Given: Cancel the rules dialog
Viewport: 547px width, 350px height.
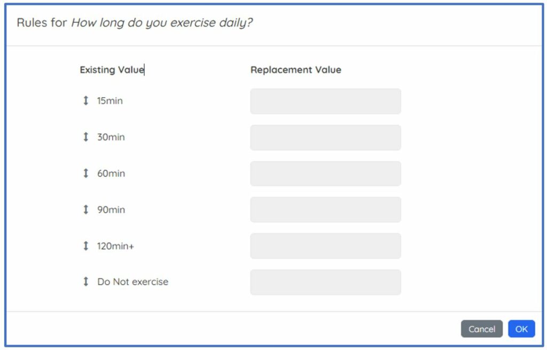Looking at the screenshot, I should 481,329.
